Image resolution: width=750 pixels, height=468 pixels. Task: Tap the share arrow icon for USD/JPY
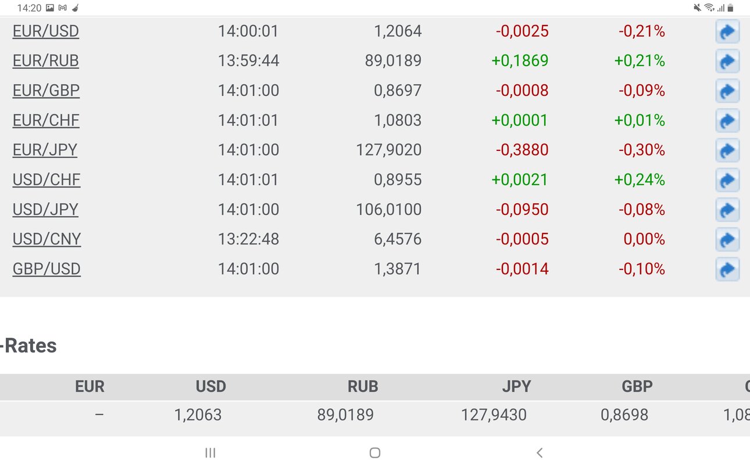[727, 210]
